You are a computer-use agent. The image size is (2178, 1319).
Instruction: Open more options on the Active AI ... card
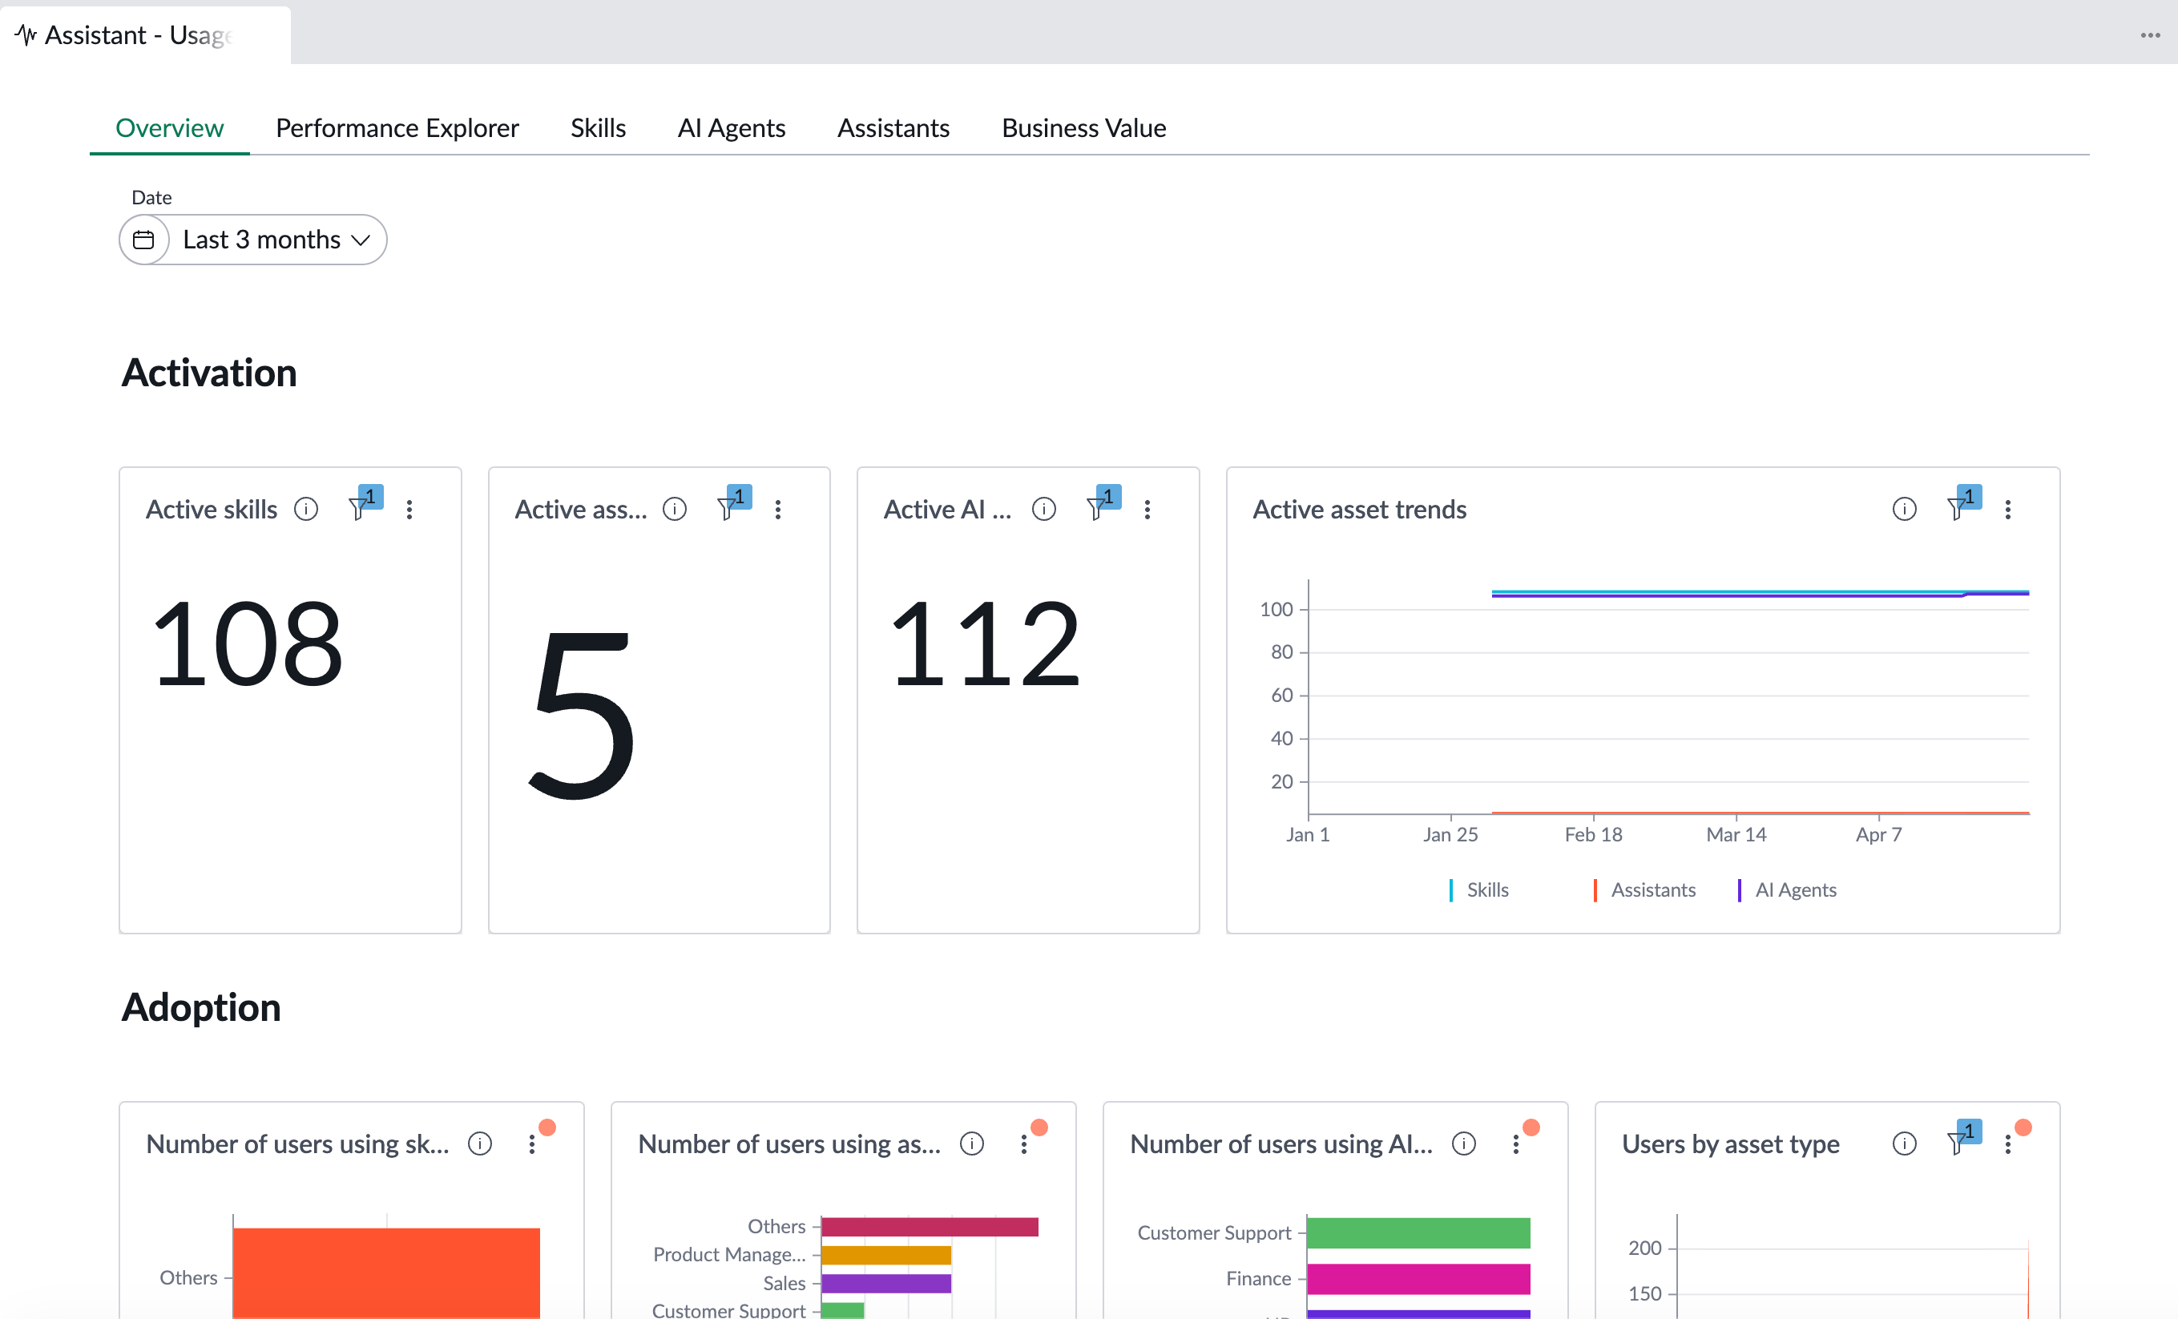1147,509
